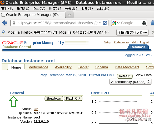Open the 历史(S) menu
Screen dimensions: 154x124
point(55,8)
